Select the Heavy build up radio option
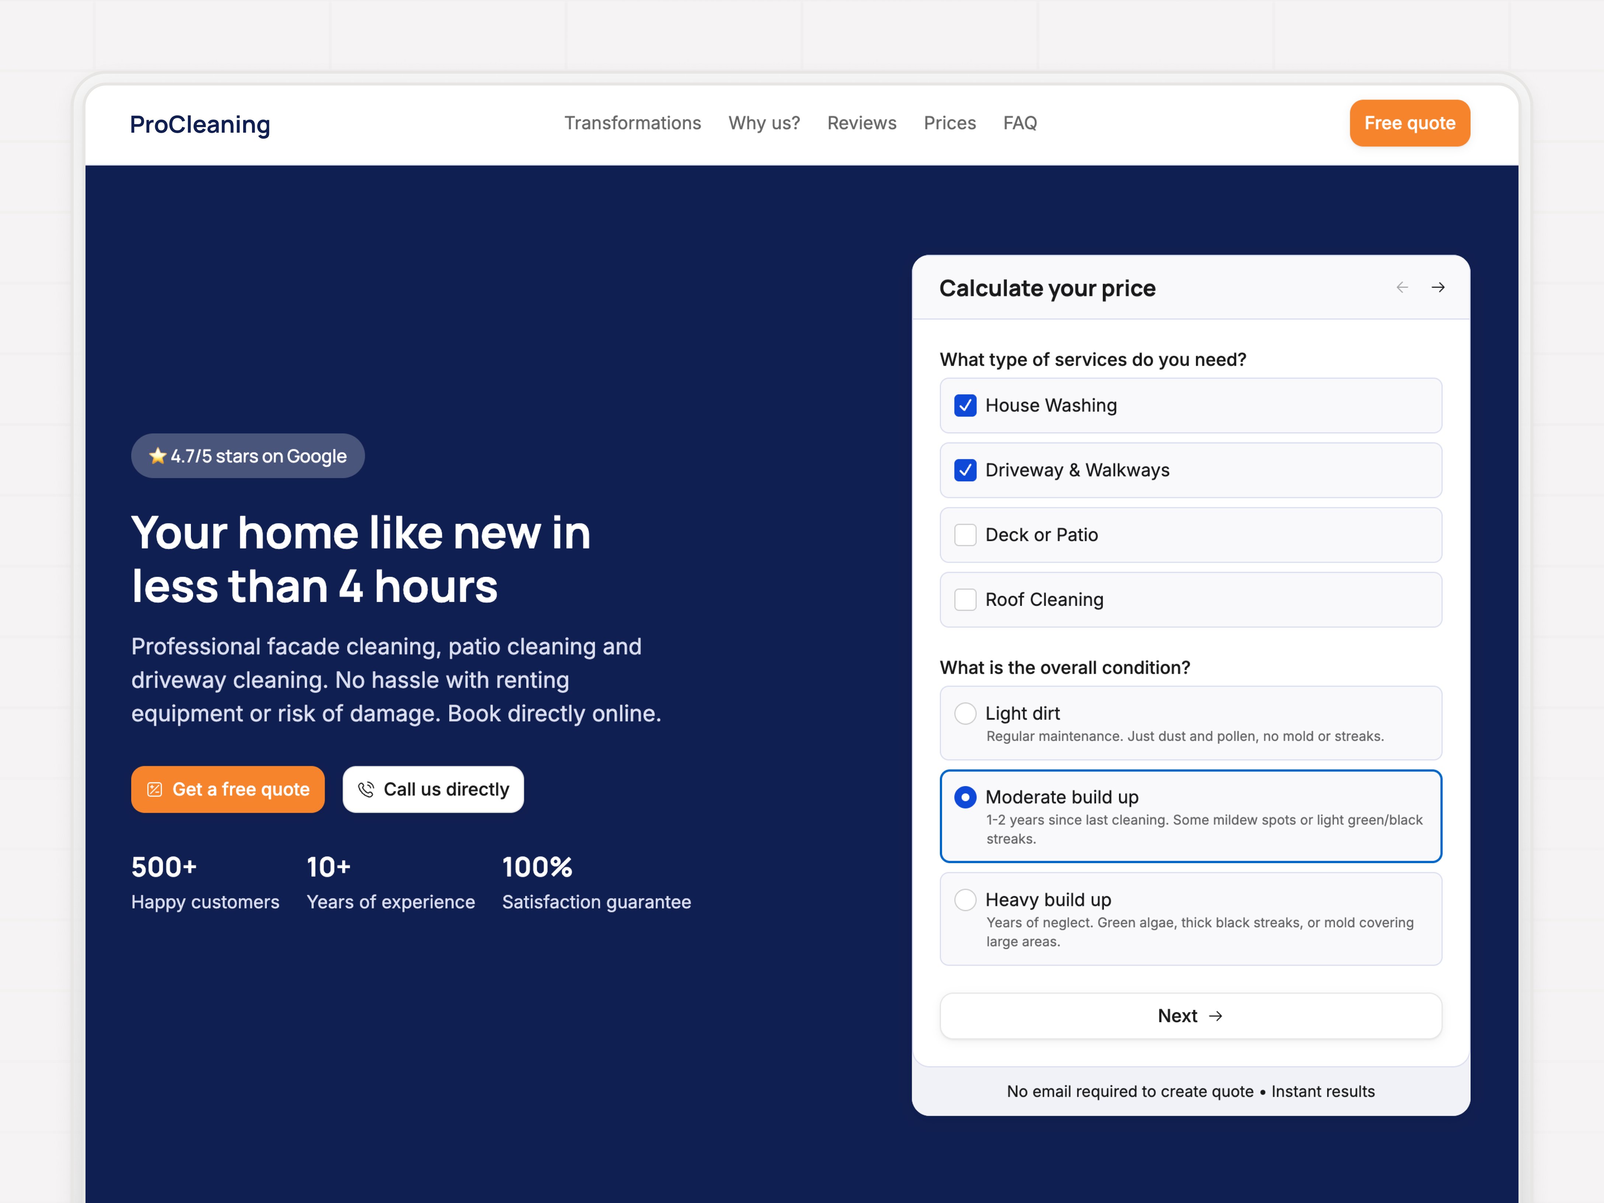1604x1203 pixels. [965, 900]
